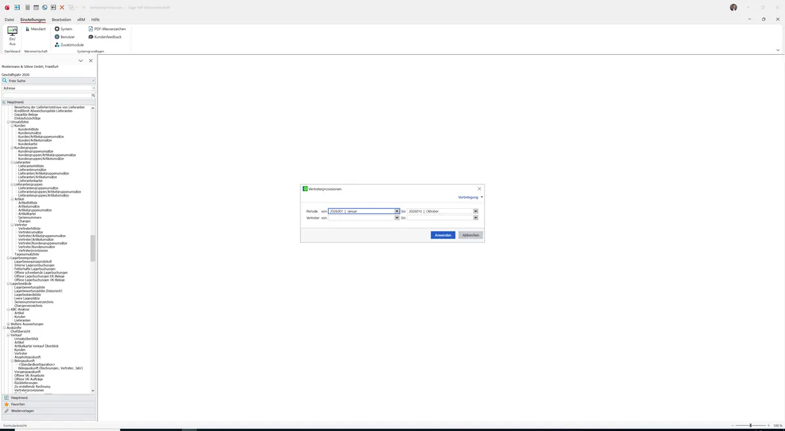Click the Abbrechen button
The height and width of the screenshot is (431, 785).
[x=470, y=235]
